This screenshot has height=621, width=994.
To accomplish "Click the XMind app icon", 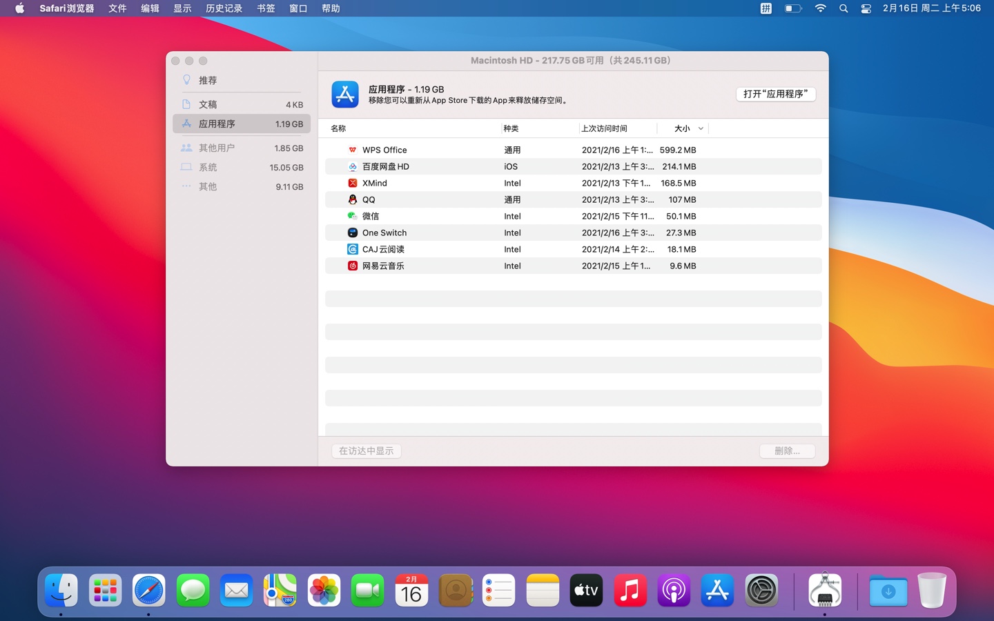I will click(352, 183).
